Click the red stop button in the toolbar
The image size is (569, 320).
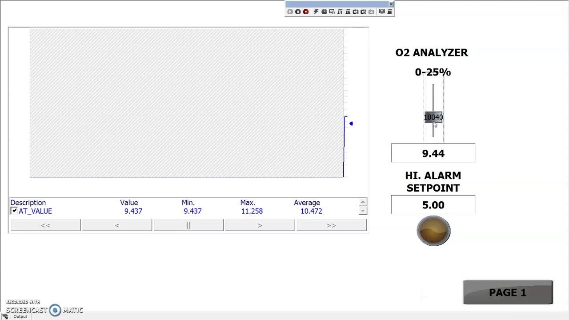point(306,12)
